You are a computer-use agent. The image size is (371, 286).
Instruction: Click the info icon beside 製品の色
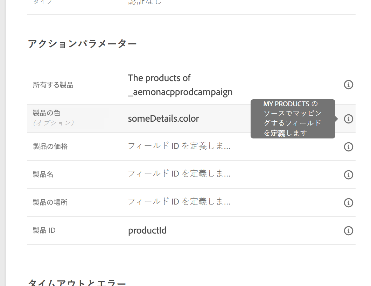click(x=348, y=119)
